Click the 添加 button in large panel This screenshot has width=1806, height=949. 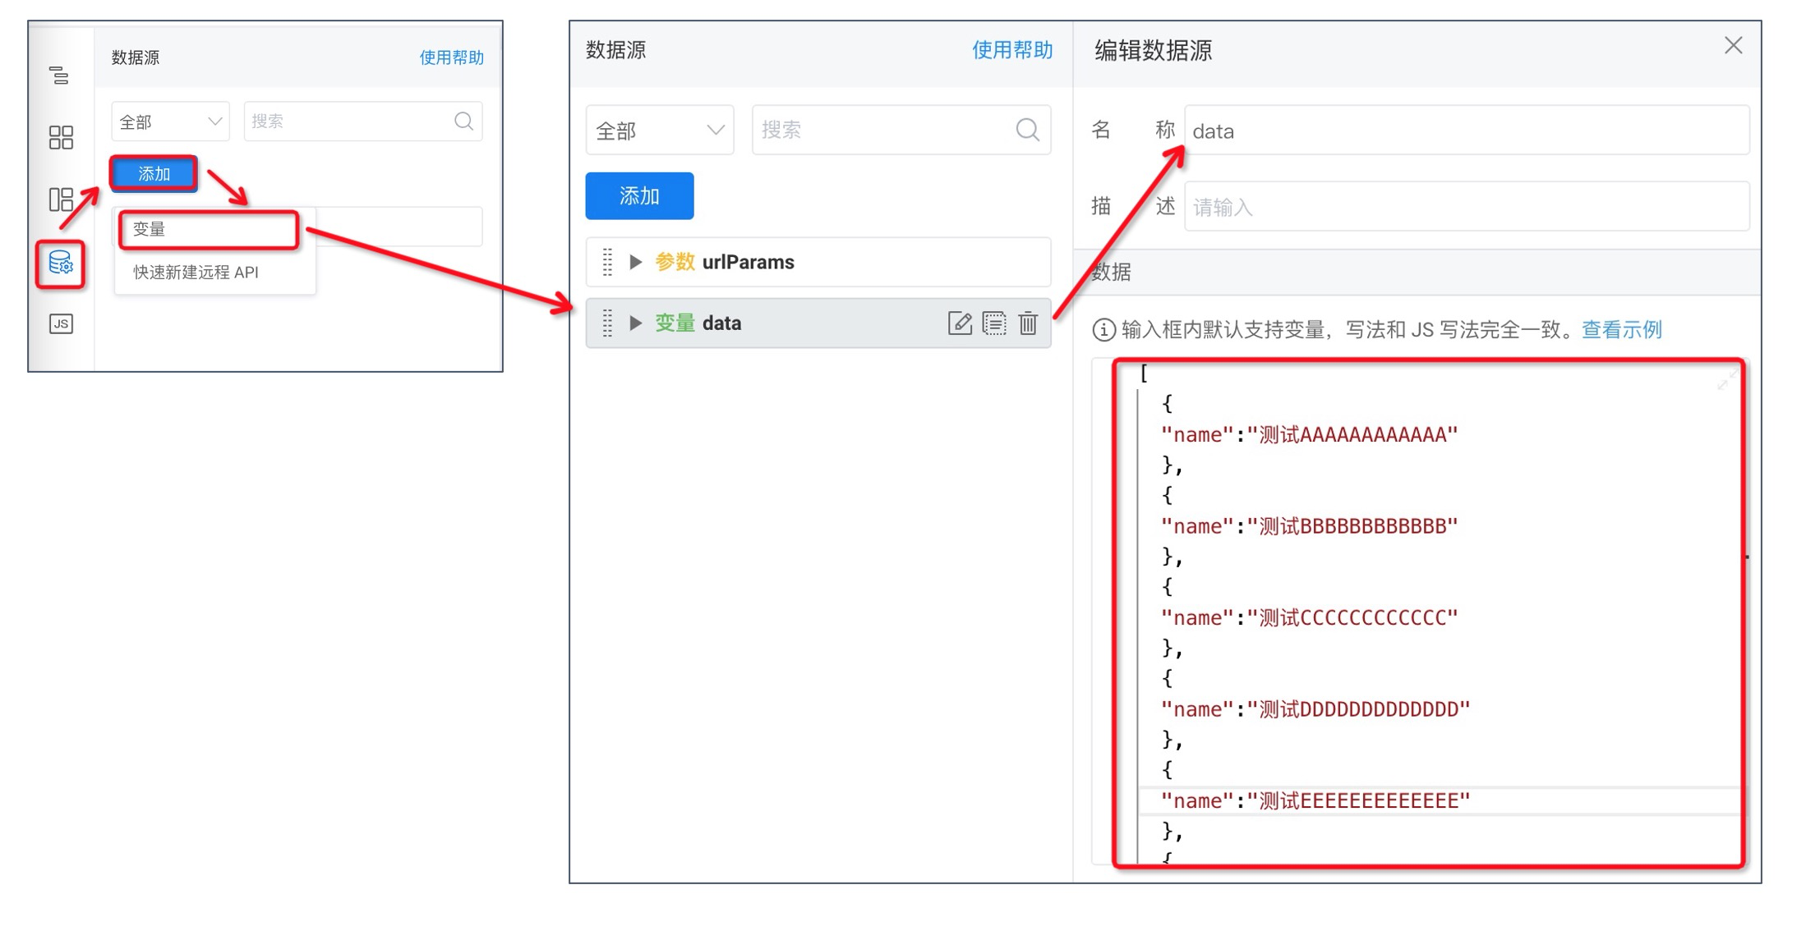tap(639, 196)
